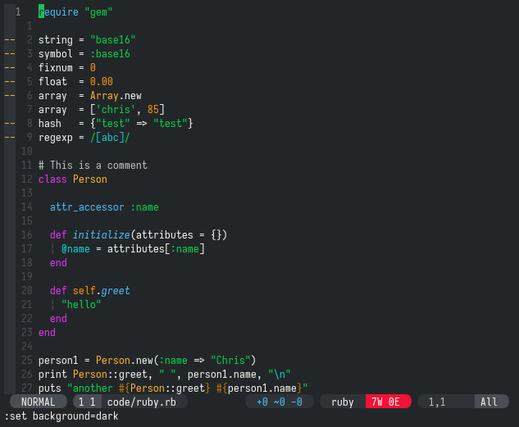Click the warning sign beside 'regexp' line

10,138
